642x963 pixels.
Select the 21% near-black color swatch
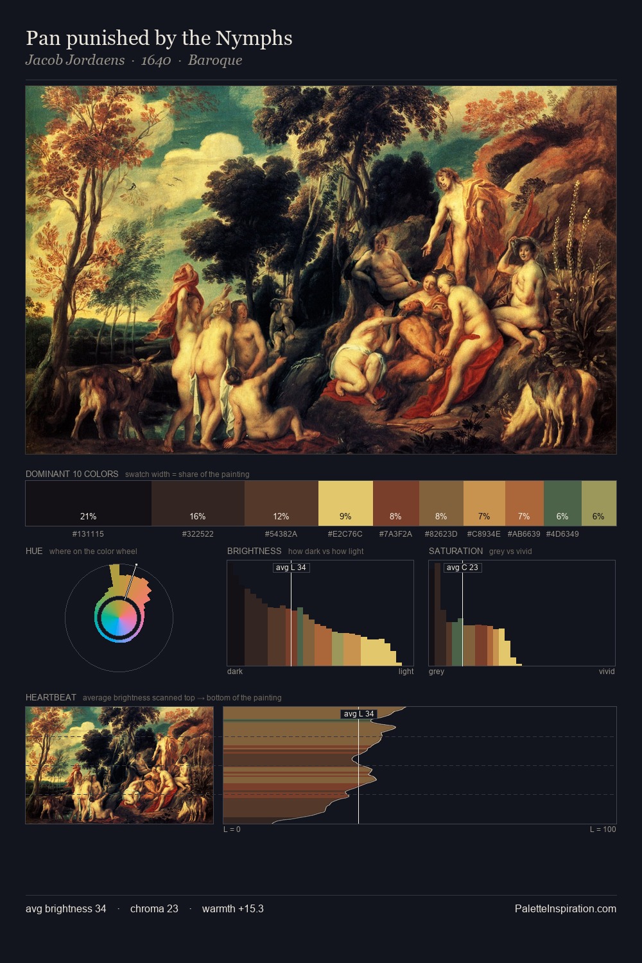[89, 503]
